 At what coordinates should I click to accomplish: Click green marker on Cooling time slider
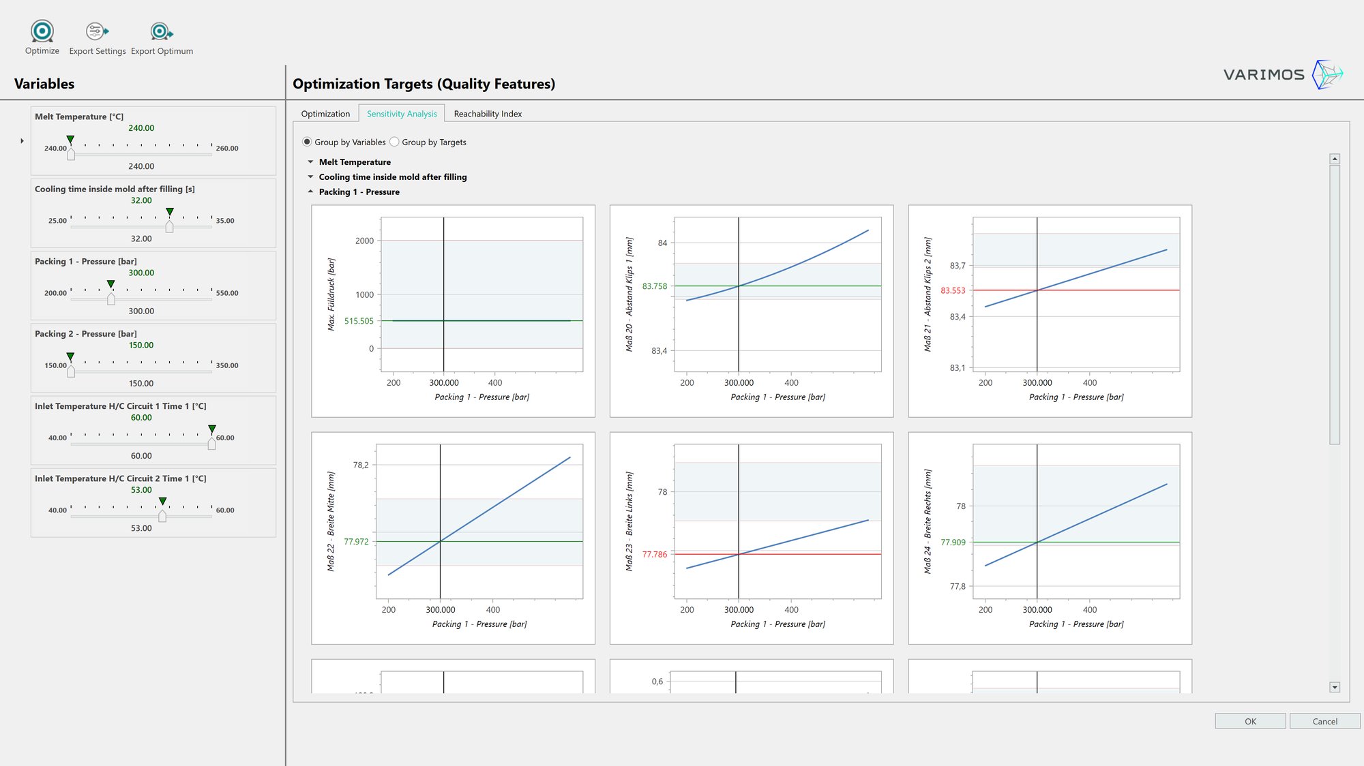coord(170,212)
